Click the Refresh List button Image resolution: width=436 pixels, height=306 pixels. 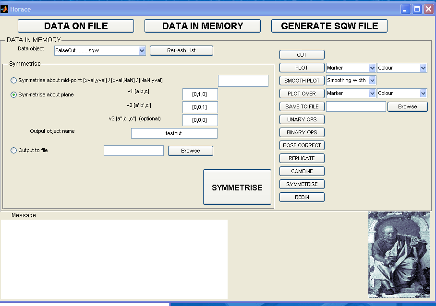181,50
